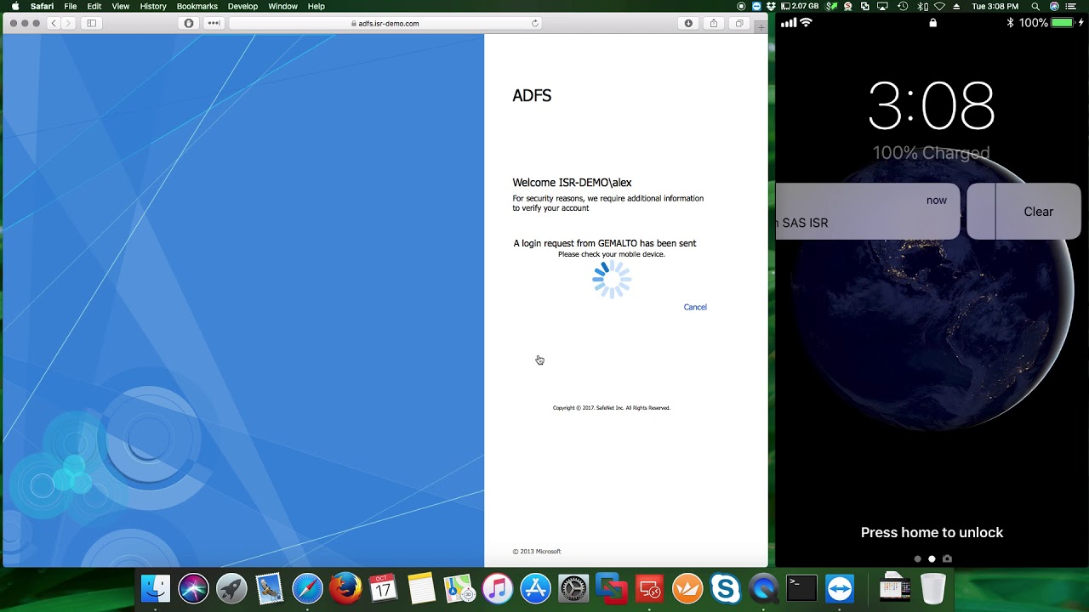Launch Siri from the dock
This screenshot has height=612, width=1089.
193,588
